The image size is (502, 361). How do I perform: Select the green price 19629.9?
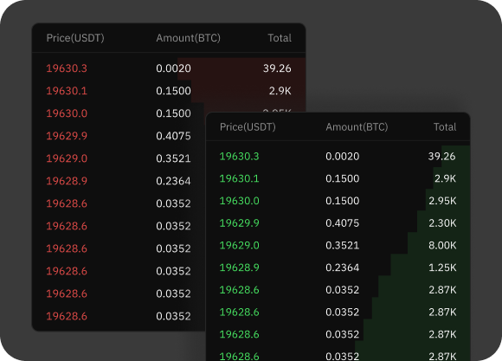click(239, 223)
